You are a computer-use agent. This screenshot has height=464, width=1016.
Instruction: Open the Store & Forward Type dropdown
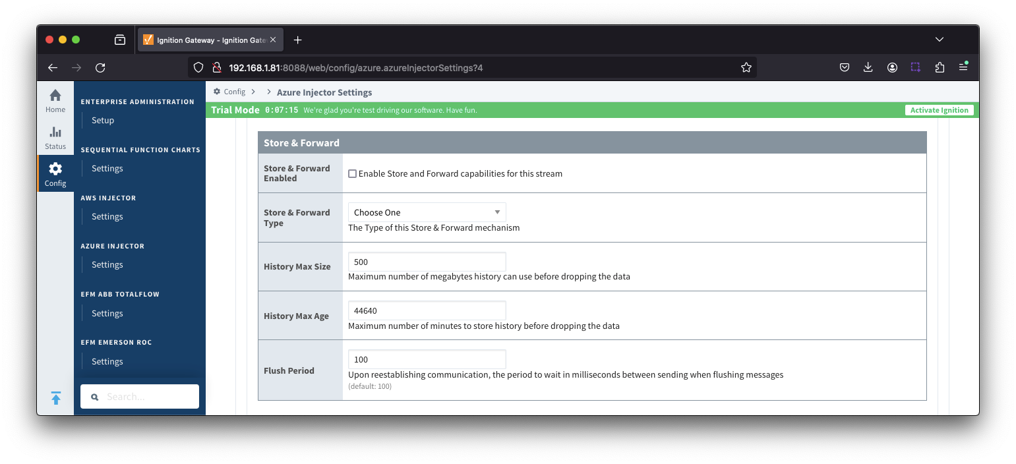tap(427, 212)
